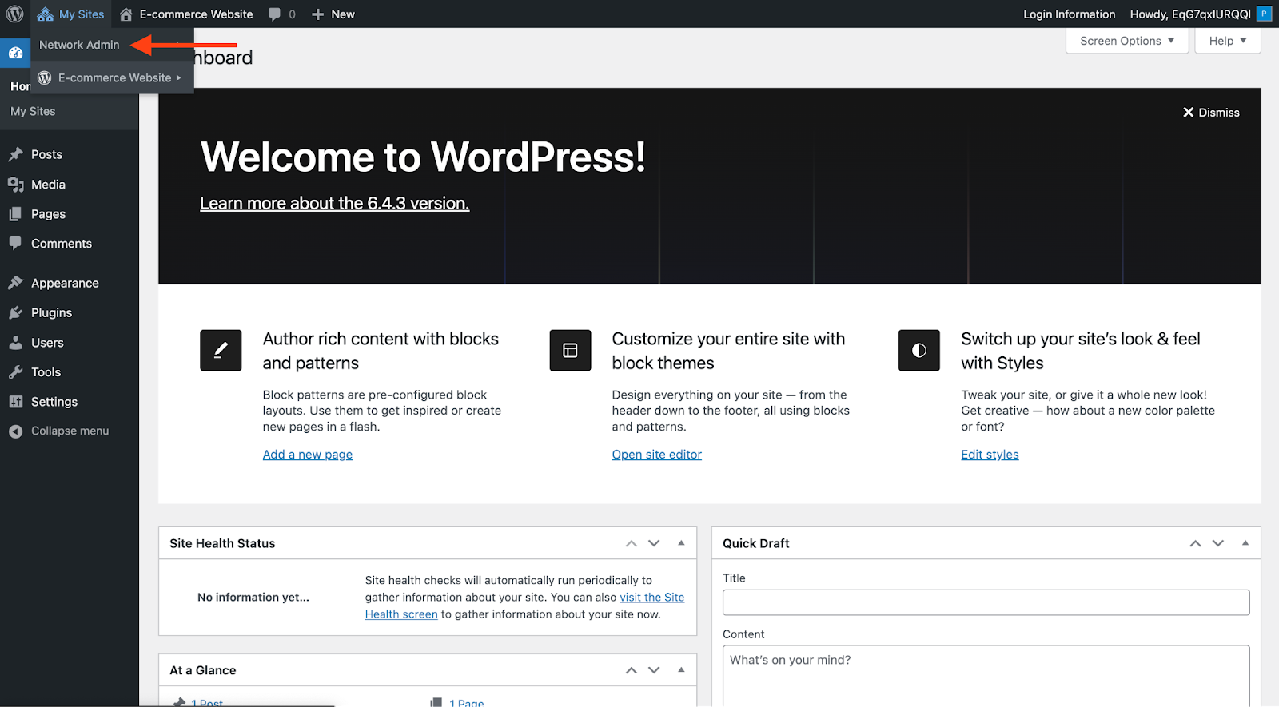Click the Styles half-circle icon
The width and height of the screenshot is (1279, 707).
[918, 350]
